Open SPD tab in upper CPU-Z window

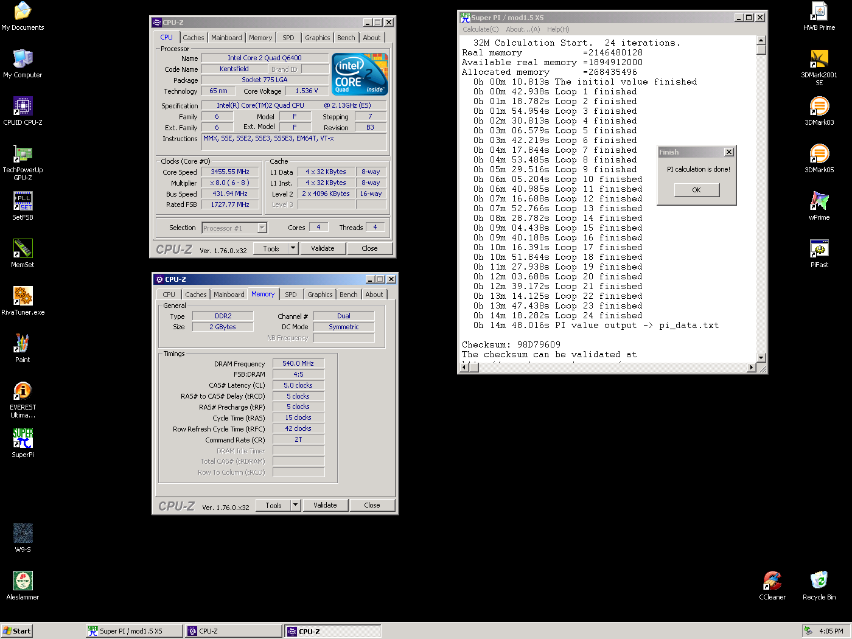pyautogui.click(x=288, y=38)
